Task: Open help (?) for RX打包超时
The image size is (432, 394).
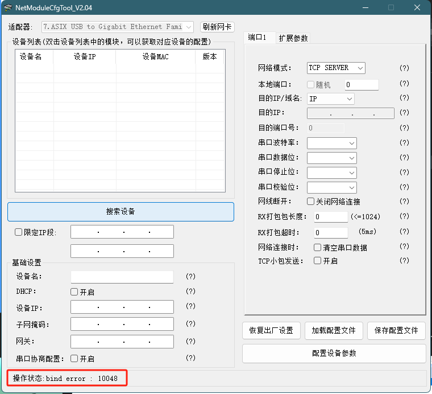Action: coord(404,232)
